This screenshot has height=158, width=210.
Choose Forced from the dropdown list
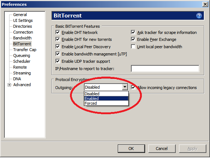[x=106, y=103]
